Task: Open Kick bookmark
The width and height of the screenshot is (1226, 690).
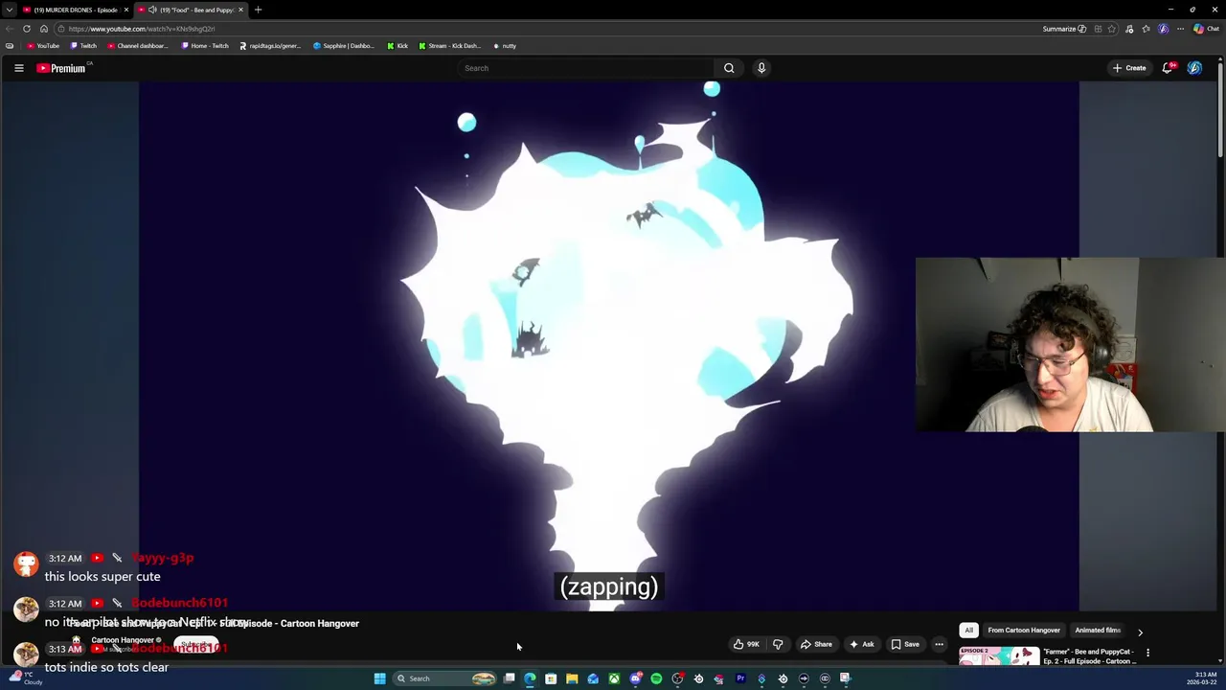Action: pos(397,46)
